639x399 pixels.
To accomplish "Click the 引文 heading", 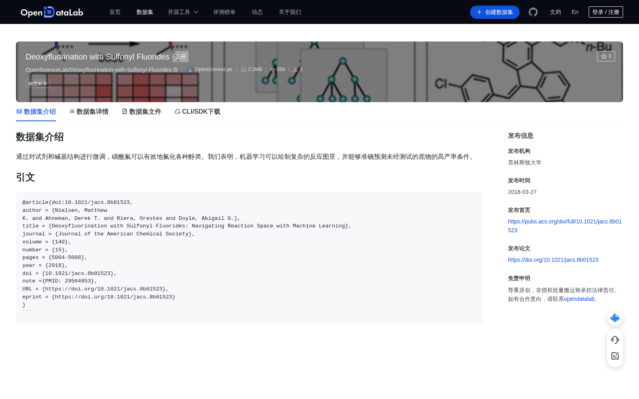I will click(26, 177).
